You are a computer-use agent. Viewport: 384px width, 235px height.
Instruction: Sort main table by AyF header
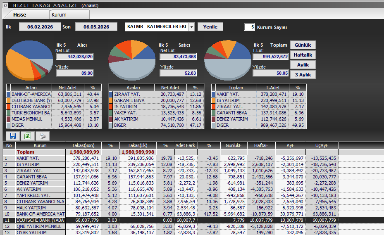point(291,145)
